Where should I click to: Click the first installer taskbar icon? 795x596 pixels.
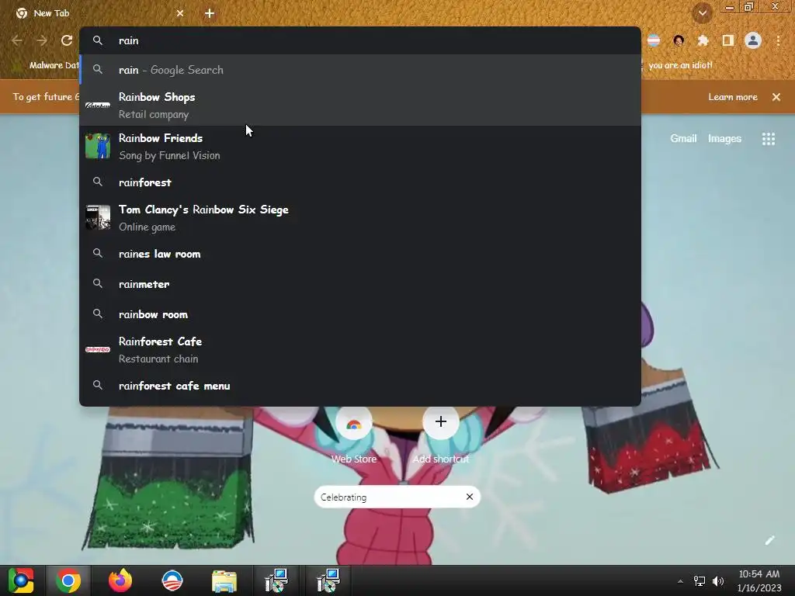[276, 580]
